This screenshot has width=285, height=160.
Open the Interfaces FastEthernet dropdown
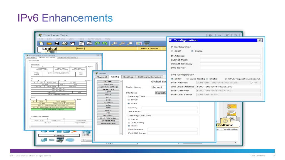pyautogui.click(x=161, y=93)
